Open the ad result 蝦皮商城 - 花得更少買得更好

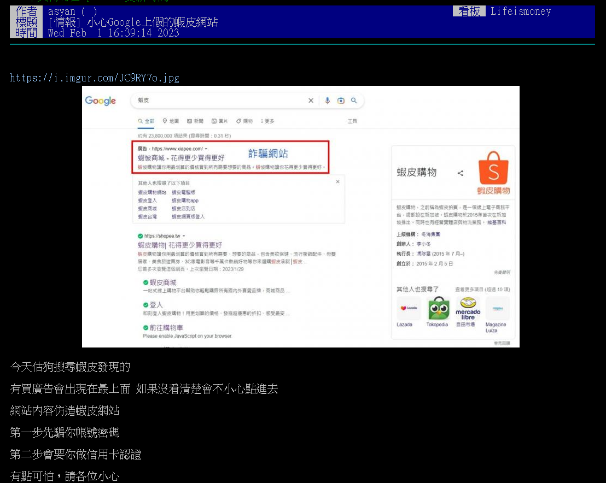click(x=181, y=158)
